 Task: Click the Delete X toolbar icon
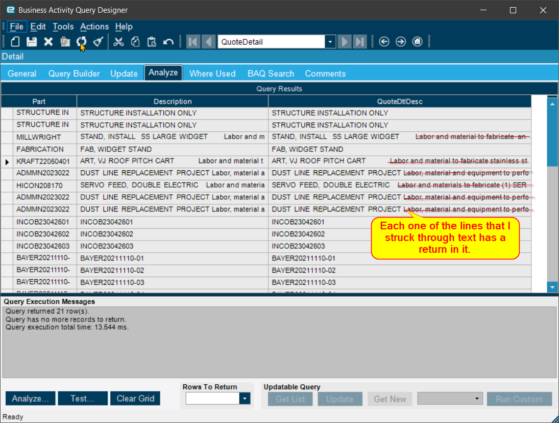click(48, 42)
